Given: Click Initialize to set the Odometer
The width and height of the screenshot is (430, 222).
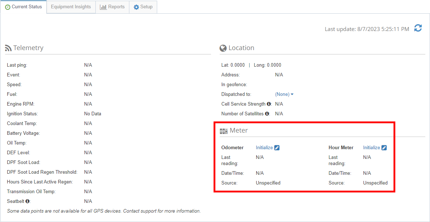Looking at the screenshot, I should pos(264,147).
